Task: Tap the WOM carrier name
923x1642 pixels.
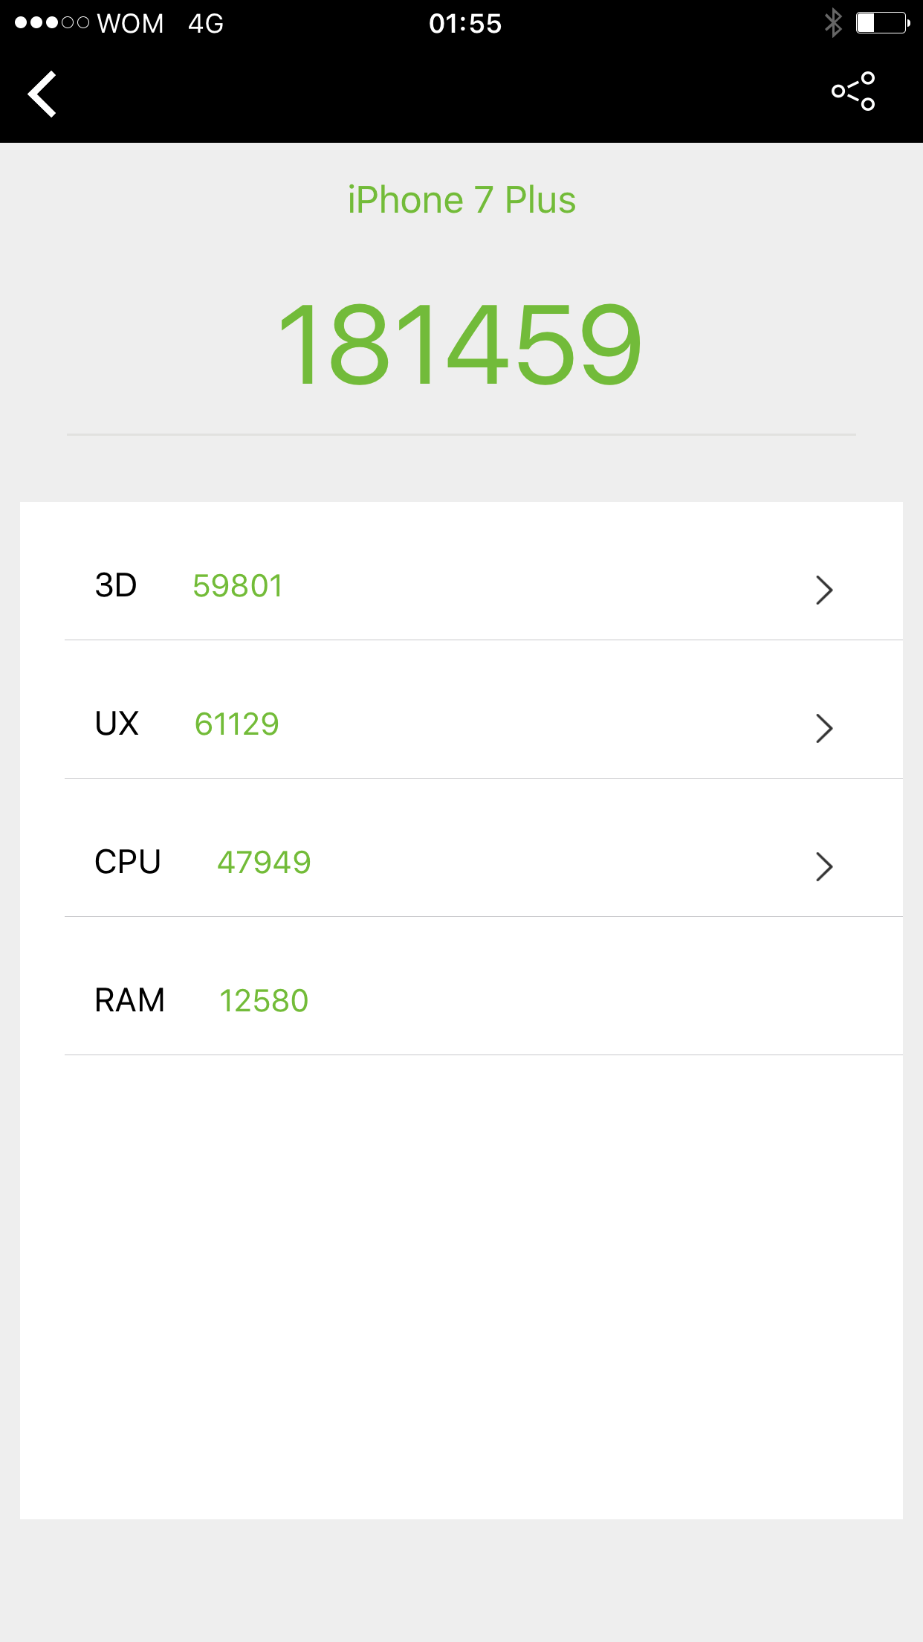Action: (x=130, y=24)
